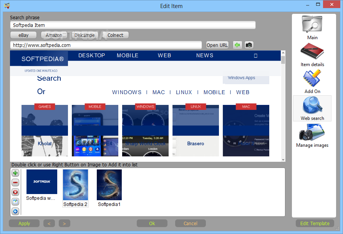Viewport: 343px width, 234px height.
Task: Click the browser scrollbar down arrow
Action: [283, 159]
